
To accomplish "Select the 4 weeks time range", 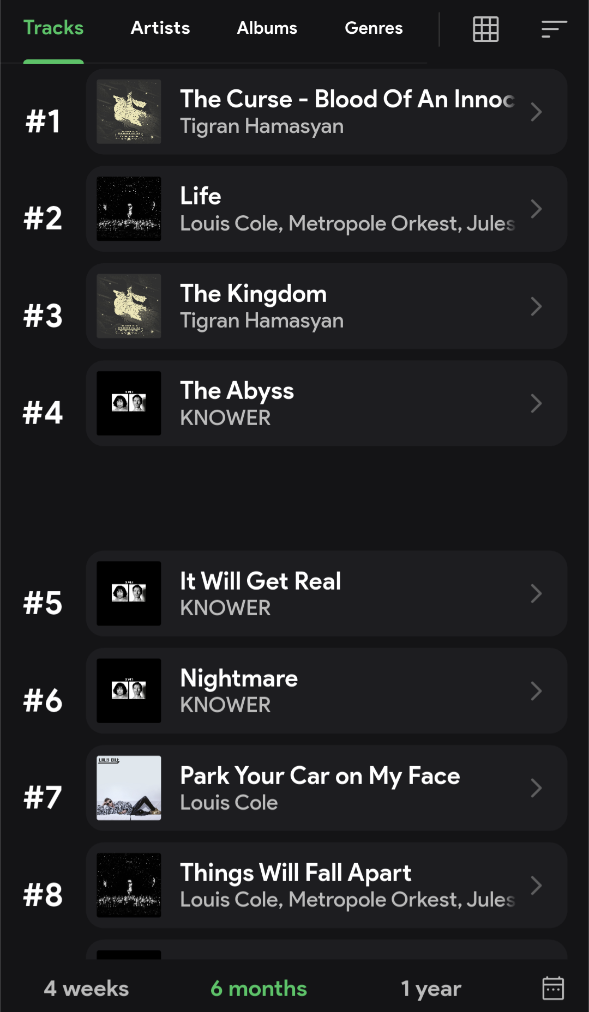I will click(x=86, y=988).
